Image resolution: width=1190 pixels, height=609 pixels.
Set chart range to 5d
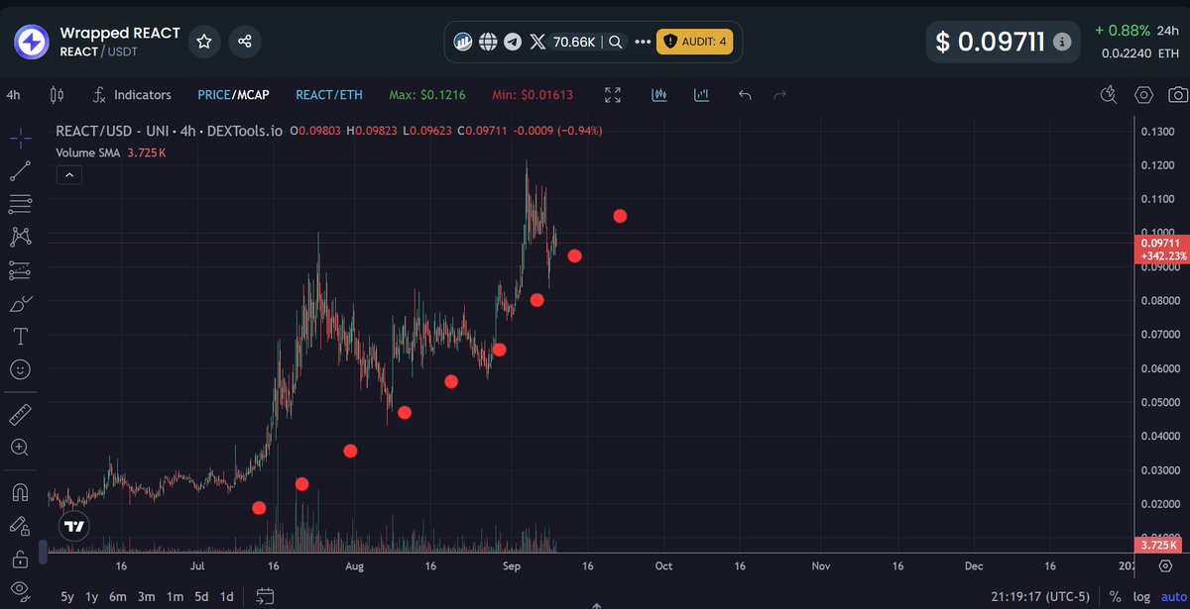coord(201,597)
